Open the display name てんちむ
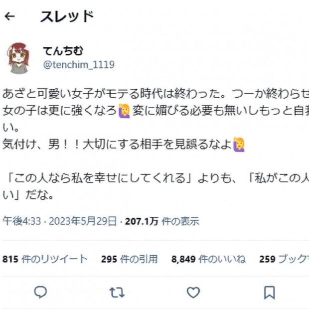Screen dimensions: 309x309 [x=63, y=51]
